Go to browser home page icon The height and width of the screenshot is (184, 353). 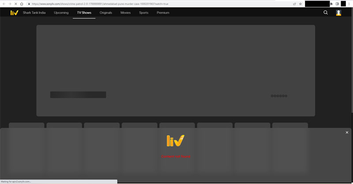[x=22, y=4]
